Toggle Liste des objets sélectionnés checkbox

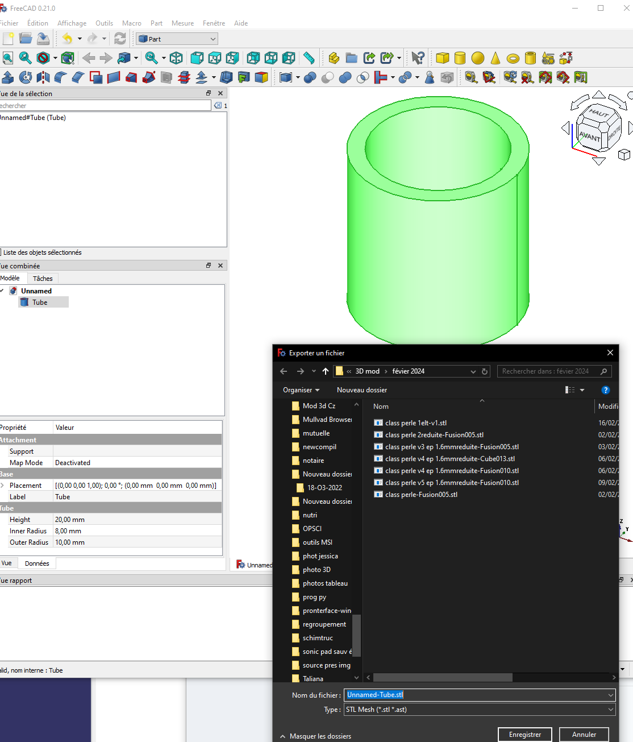pos(1,252)
